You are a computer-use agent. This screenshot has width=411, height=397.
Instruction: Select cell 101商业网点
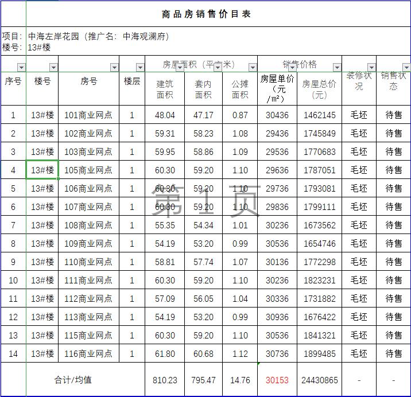coord(88,115)
